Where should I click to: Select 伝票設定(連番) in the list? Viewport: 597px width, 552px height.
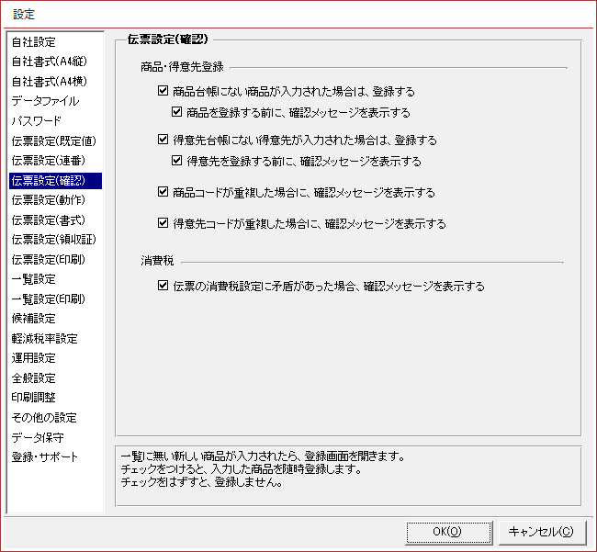48,161
